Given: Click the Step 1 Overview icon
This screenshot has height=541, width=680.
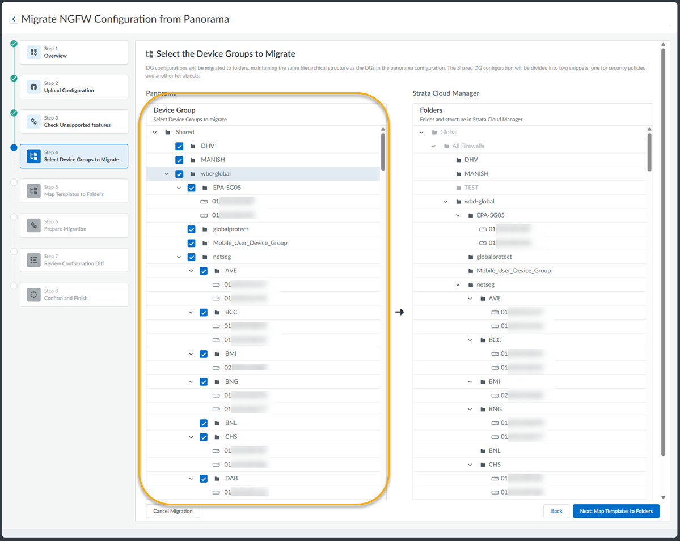Looking at the screenshot, I should click(33, 52).
